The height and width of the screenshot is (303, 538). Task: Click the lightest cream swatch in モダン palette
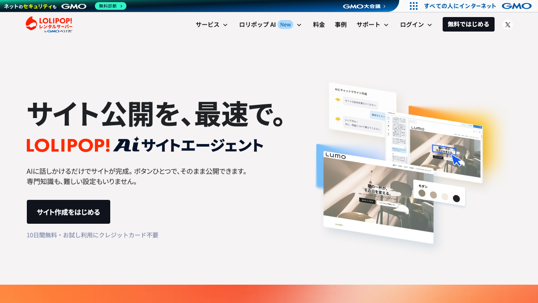(x=445, y=196)
